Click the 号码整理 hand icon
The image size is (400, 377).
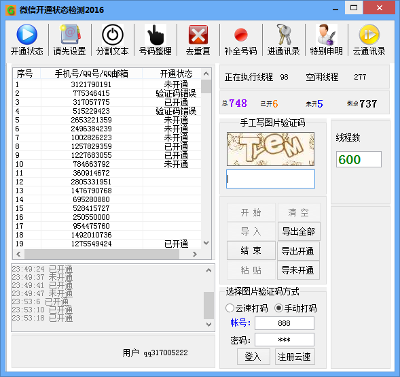pyautogui.click(x=156, y=35)
